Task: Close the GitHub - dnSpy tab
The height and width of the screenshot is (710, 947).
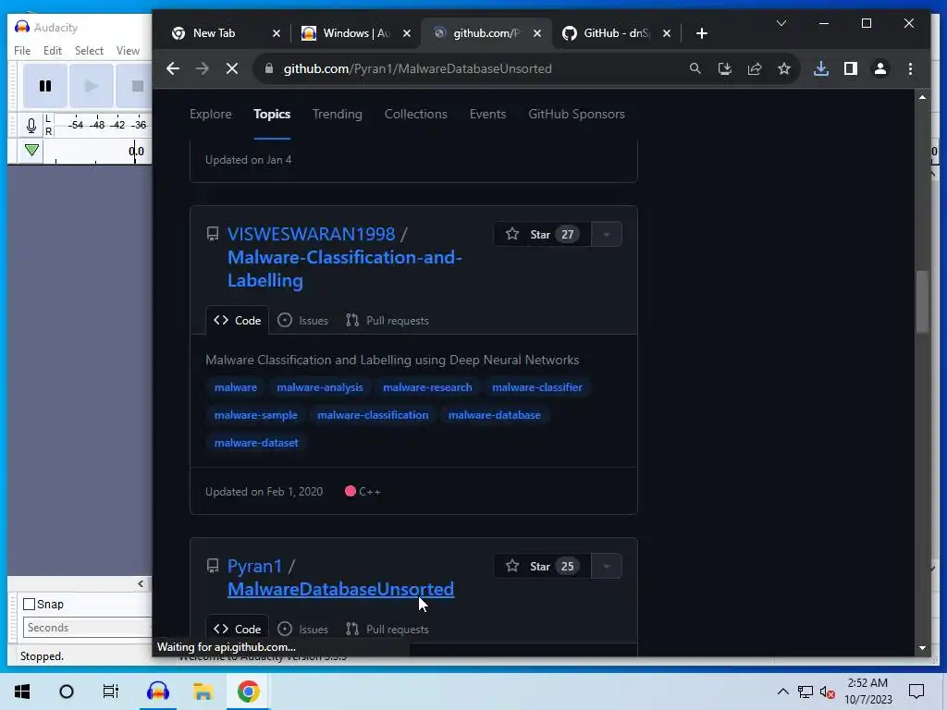Action: pyautogui.click(x=666, y=33)
